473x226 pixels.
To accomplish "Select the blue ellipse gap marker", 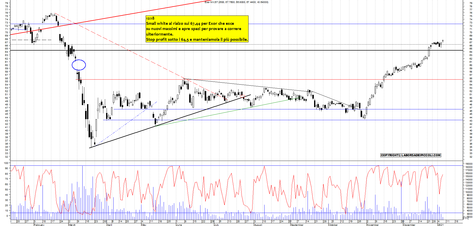I will tap(79, 65).
